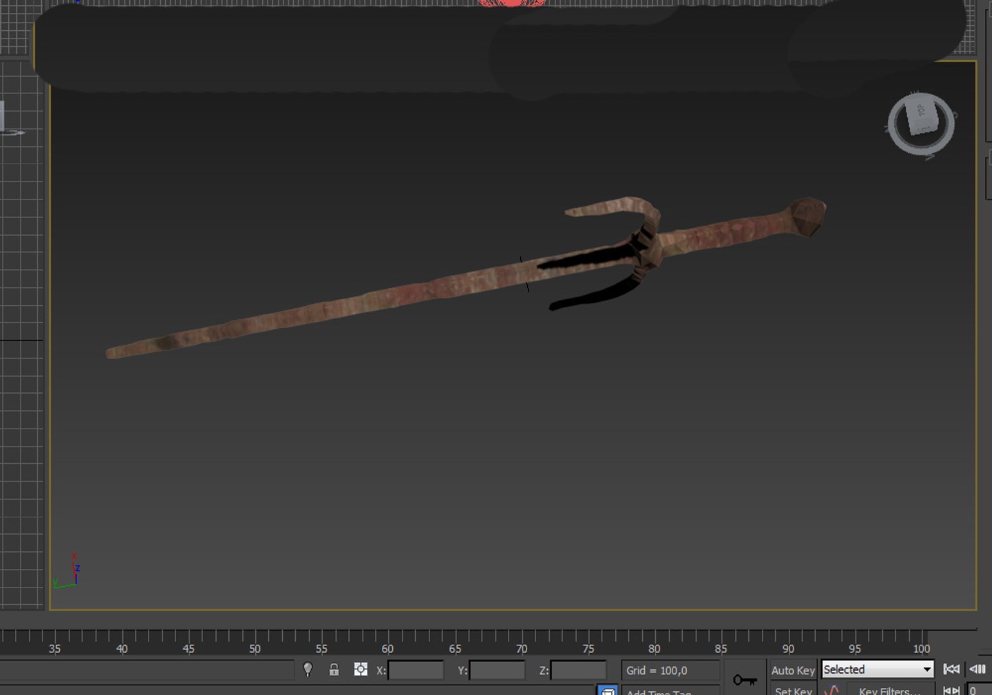Click the X coordinate input field
Screen dimensions: 992x695
[x=416, y=670]
